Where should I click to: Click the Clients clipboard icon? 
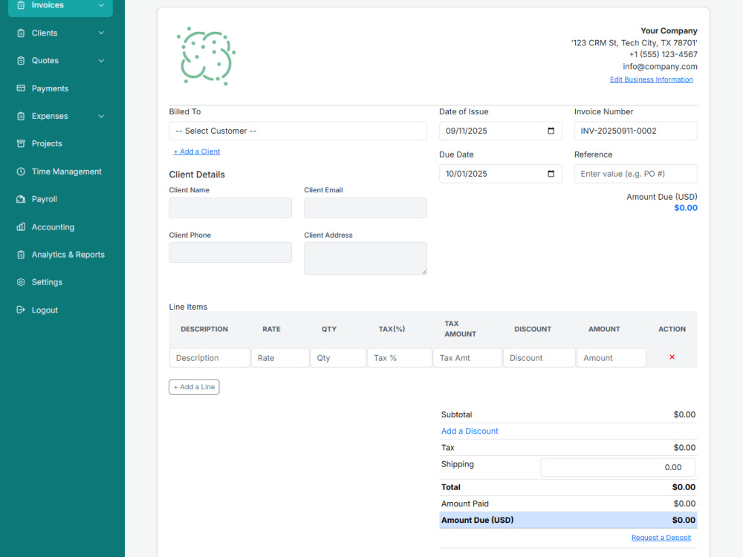coord(21,33)
